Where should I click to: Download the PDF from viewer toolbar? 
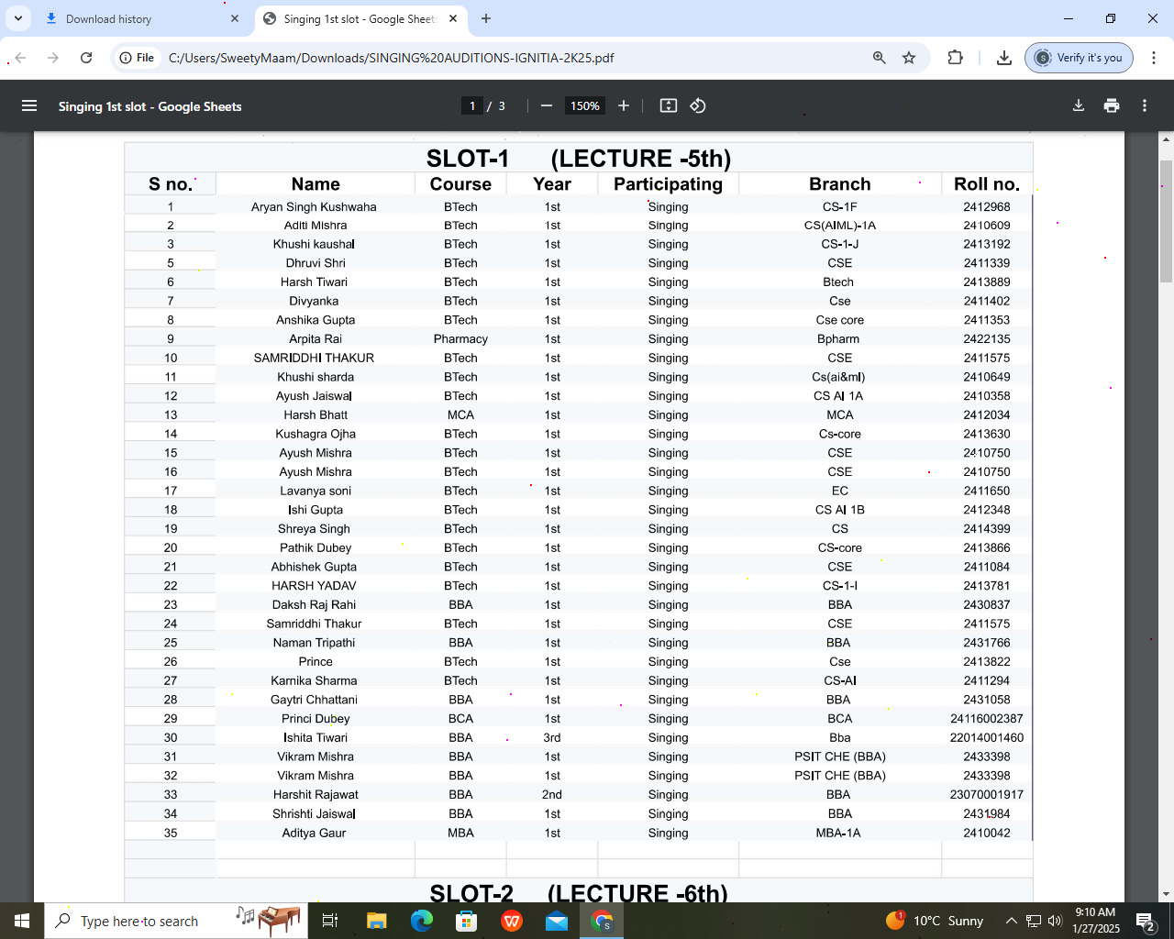[1079, 105]
